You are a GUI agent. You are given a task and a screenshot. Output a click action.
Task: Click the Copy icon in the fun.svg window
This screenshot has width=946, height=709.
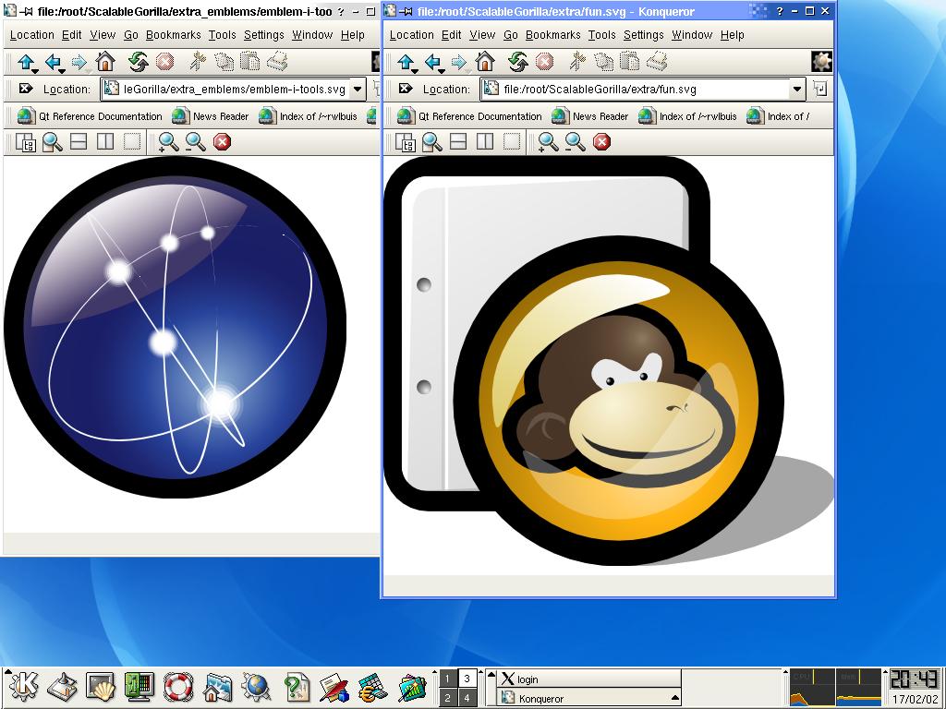[603, 62]
